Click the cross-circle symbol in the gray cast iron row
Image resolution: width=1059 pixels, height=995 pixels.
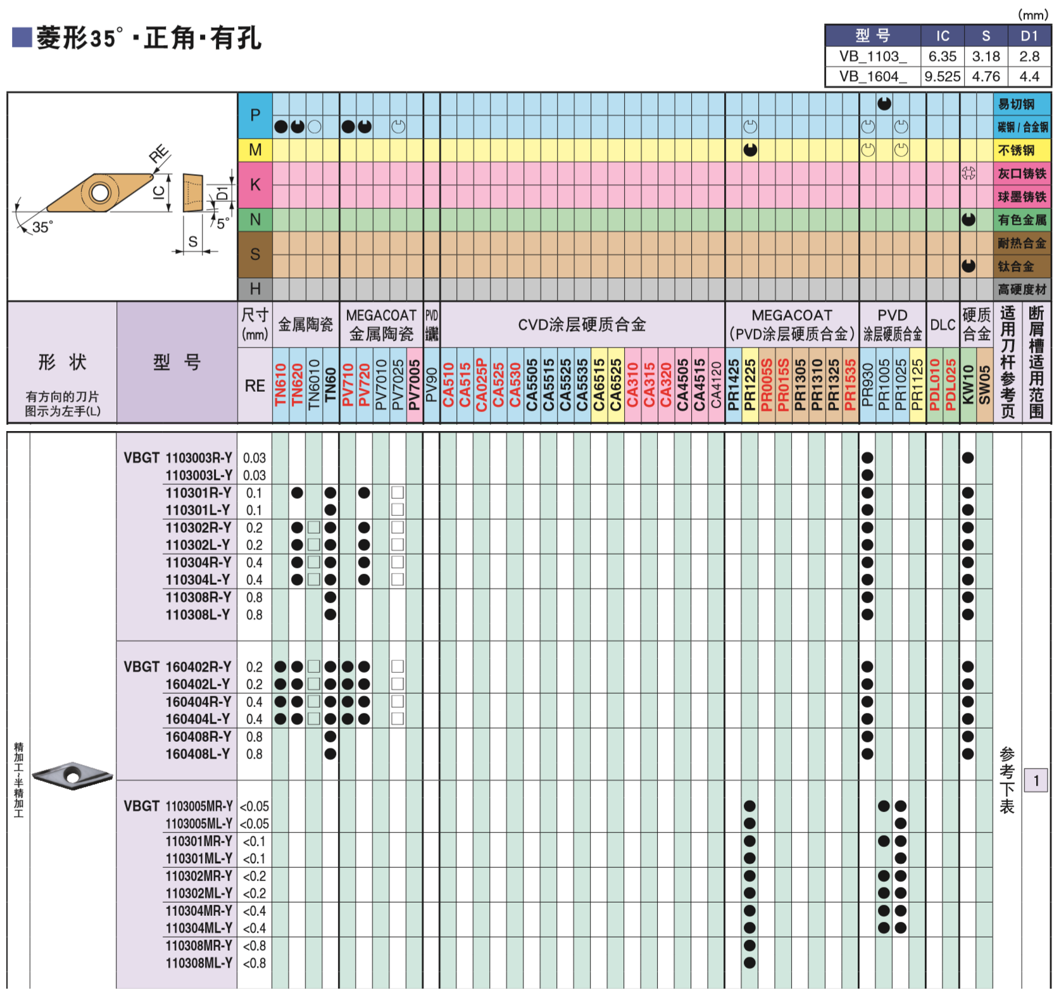[968, 173]
